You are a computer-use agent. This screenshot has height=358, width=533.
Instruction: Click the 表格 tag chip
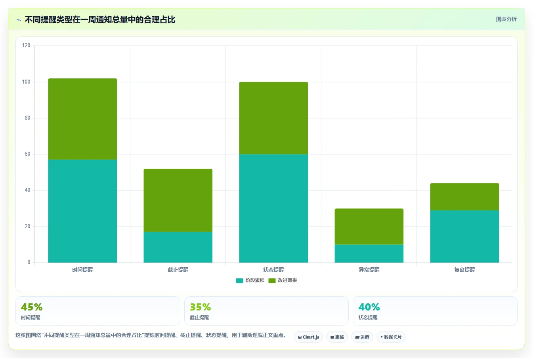pos(337,337)
